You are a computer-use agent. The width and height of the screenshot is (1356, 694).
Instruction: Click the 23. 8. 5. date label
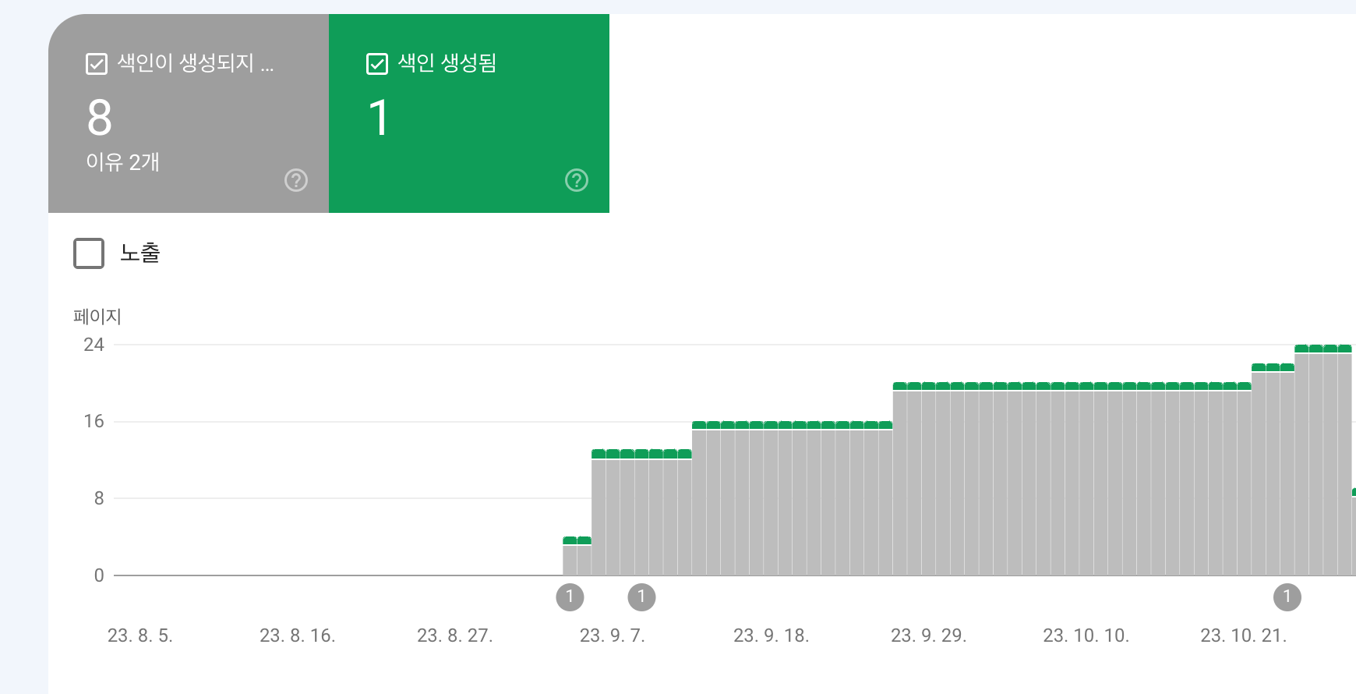point(139,636)
